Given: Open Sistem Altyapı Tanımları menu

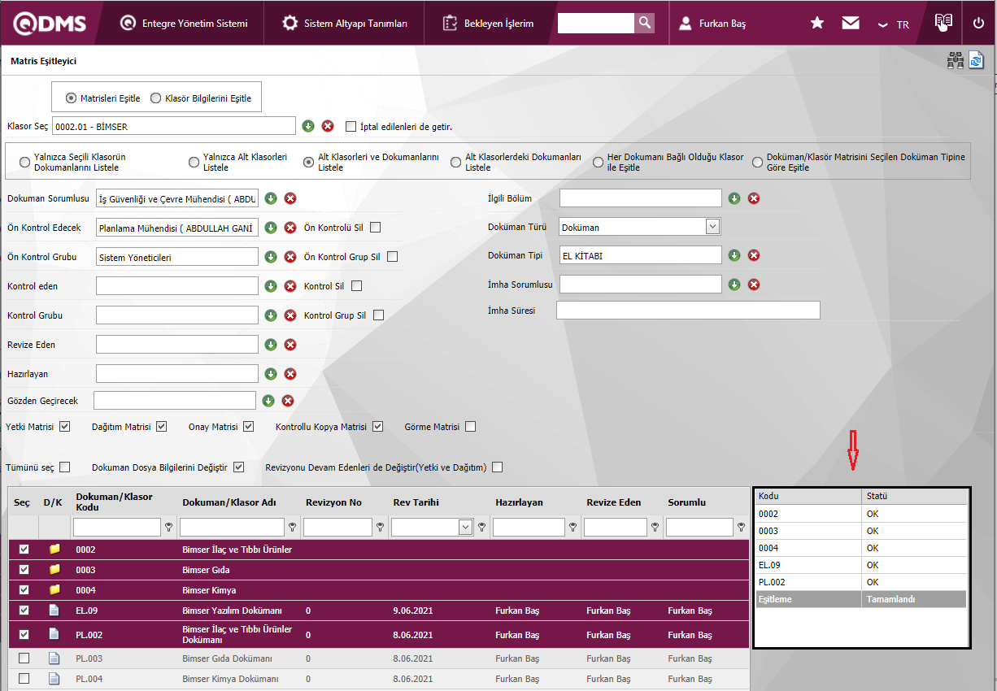Looking at the screenshot, I should [x=345, y=24].
